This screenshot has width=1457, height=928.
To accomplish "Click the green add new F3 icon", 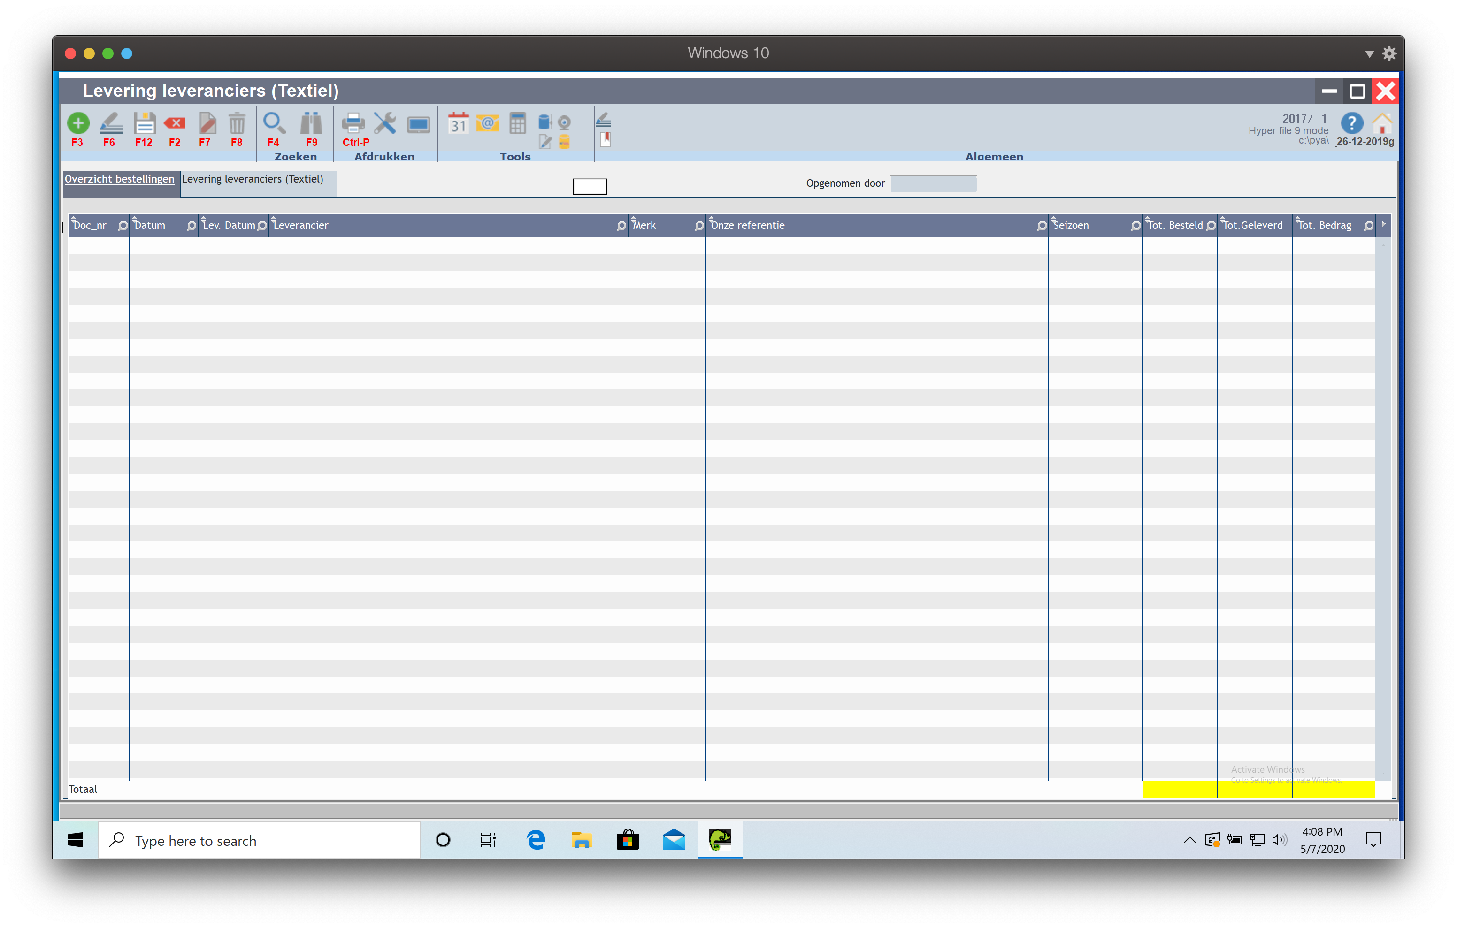I will pos(77,123).
